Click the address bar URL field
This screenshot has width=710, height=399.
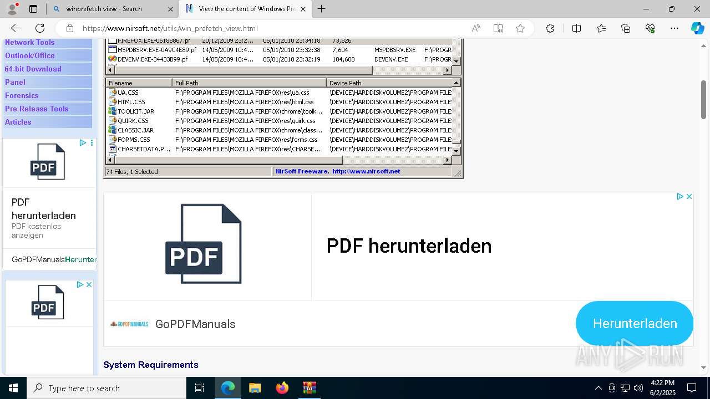pyautogui.click(x=272, y=28)
